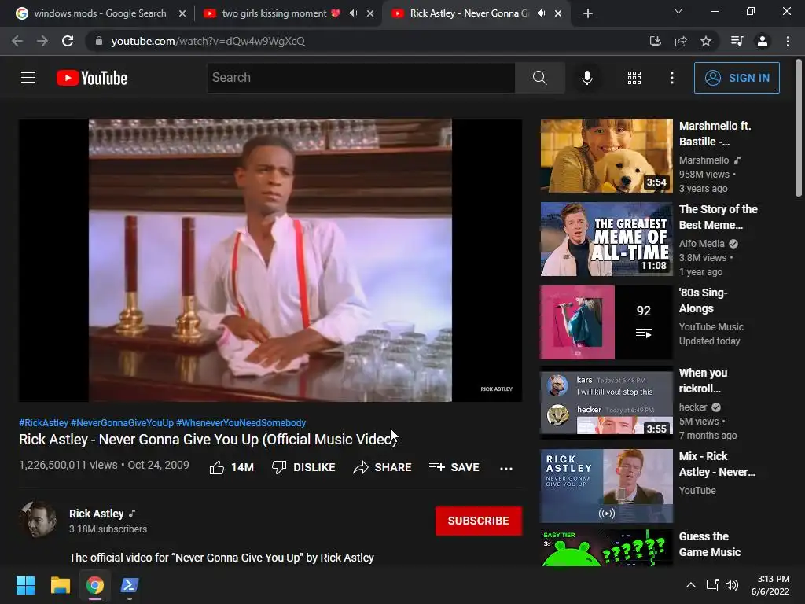The width and height of the screenshot is (805, 604).
Task: Reload the YouTube page
Action: click(68, 41)
